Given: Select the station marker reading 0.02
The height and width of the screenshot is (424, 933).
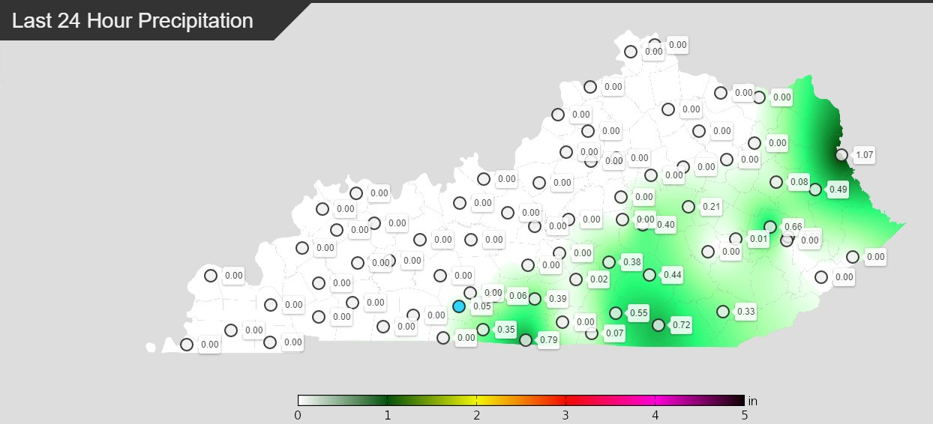Looking at the screenshot, I should (x=576, y=279).
